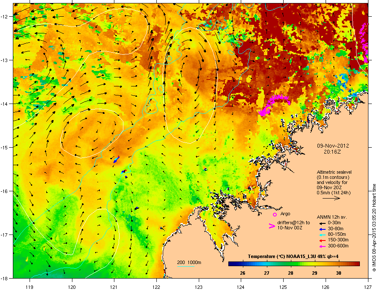This screenshot has height=291, width=377.
Task: Click the blue 30-80m legend arrow
Action: coord(323,229)
